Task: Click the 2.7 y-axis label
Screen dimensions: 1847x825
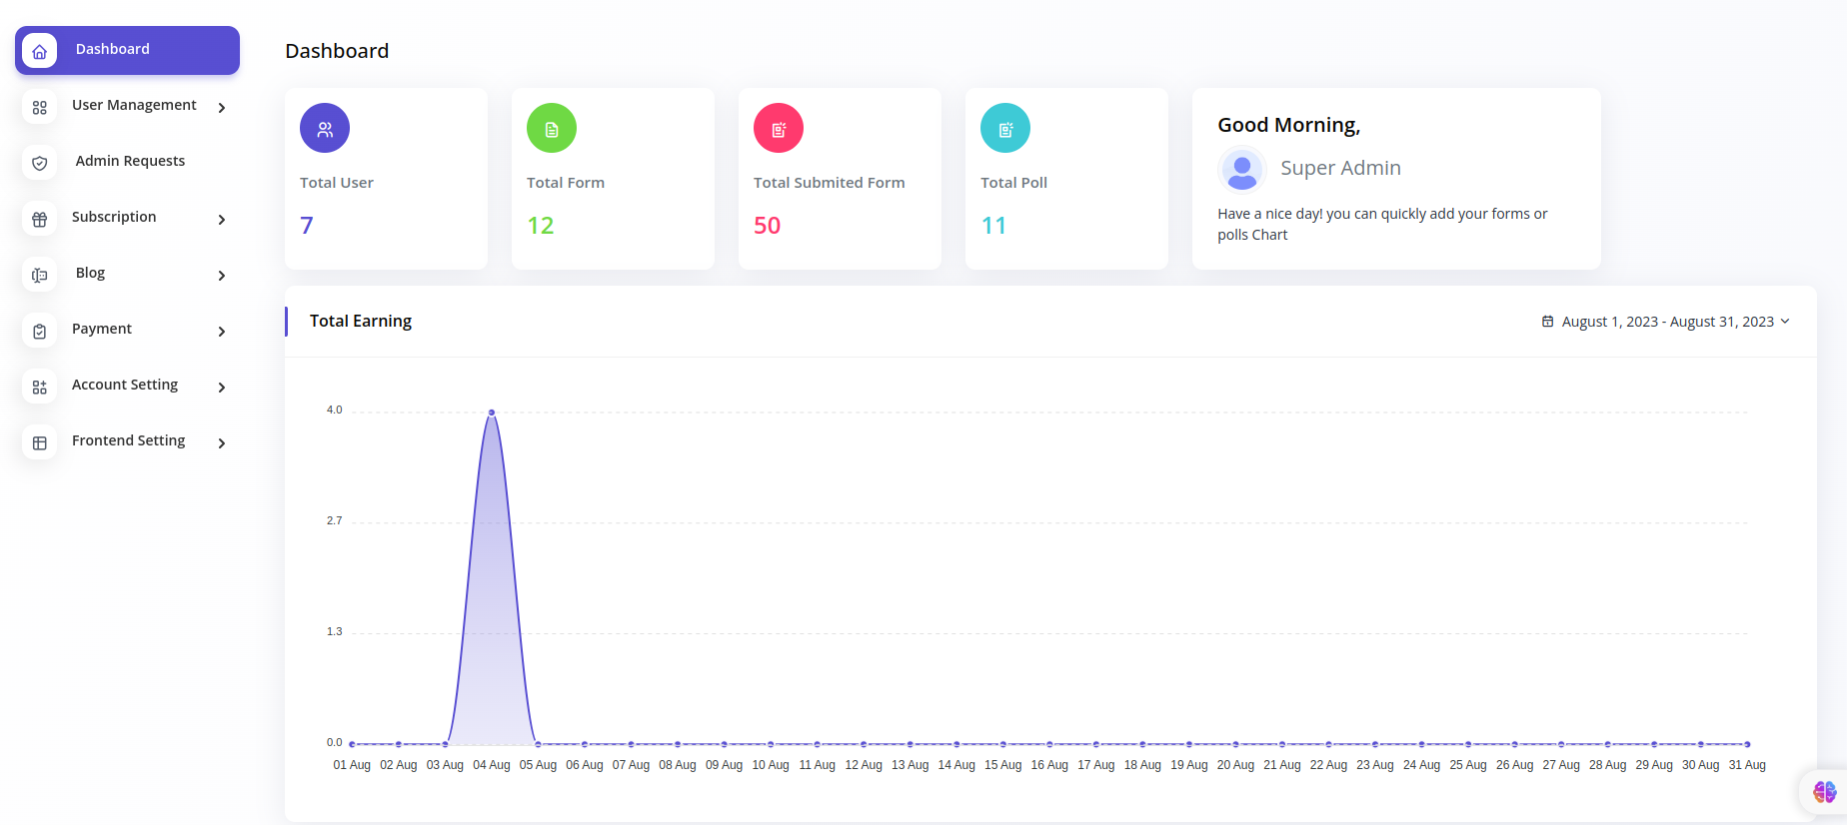Action: pyautogui.click(x=334, y=520)
